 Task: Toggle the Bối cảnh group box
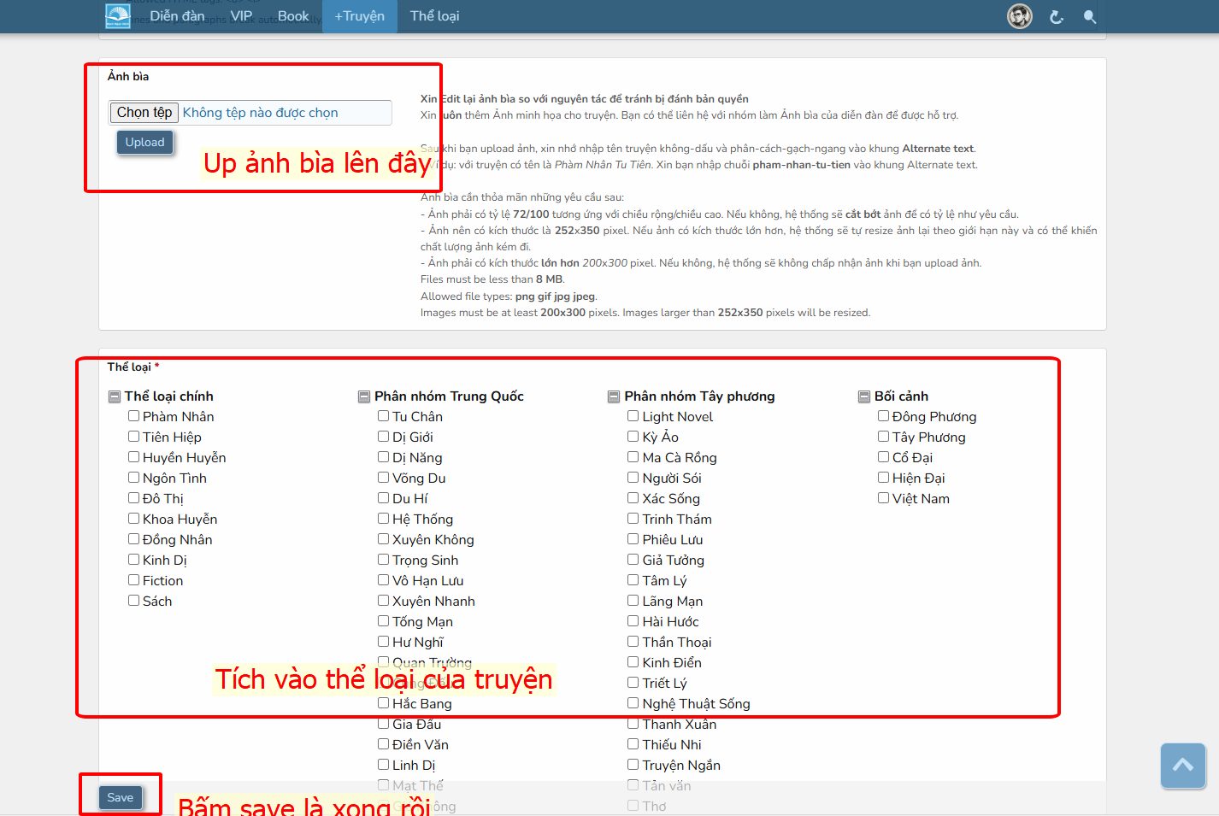(x=864, y=396)
